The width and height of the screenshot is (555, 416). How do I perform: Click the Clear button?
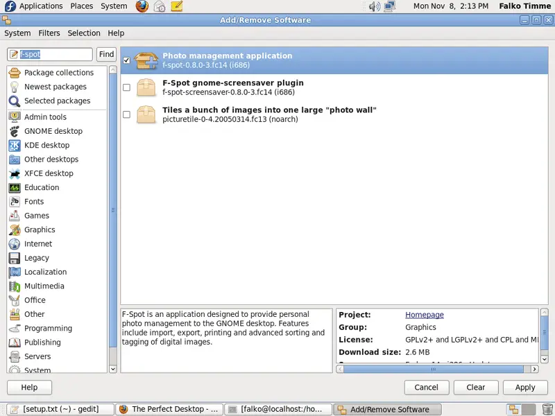[x=476, y=388]
